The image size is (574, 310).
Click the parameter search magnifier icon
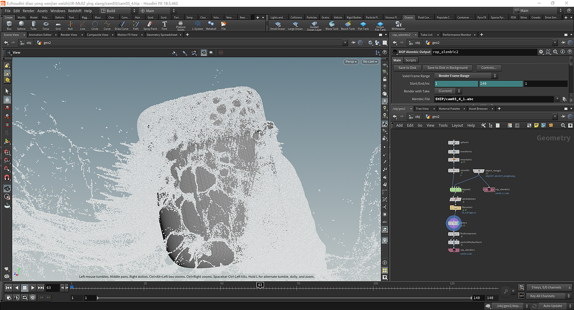pos(556,52)
